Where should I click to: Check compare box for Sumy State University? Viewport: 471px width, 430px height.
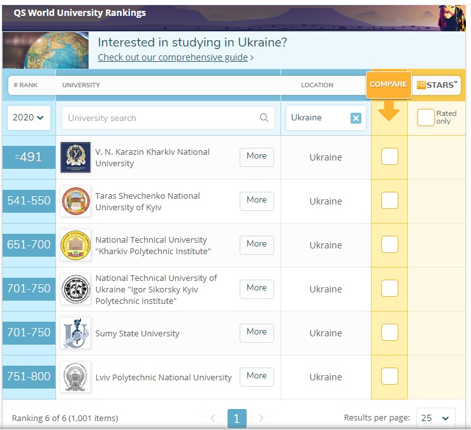[x=389, y=332]
